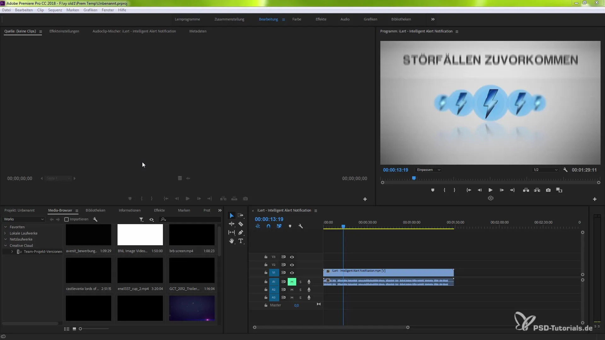605x340 pixels.
Task: Click the Extract button in program monitor
Action: (537, 190)
